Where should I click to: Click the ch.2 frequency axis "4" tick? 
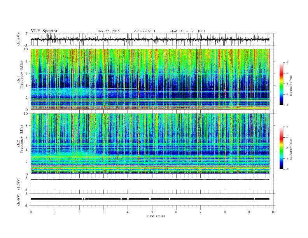pyautogui.click(x=27, y=150)
